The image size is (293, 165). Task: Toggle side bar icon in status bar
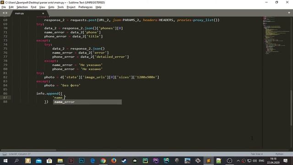pyautogui.click(x=5, y=154)
